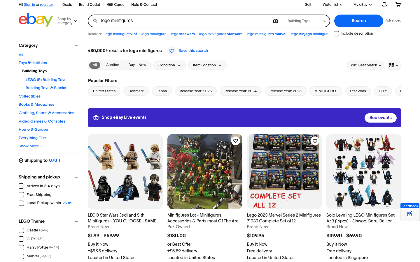Open the Condition filter dropdown
Viewport: 420px width, 262px height.
tap(169, 65)
